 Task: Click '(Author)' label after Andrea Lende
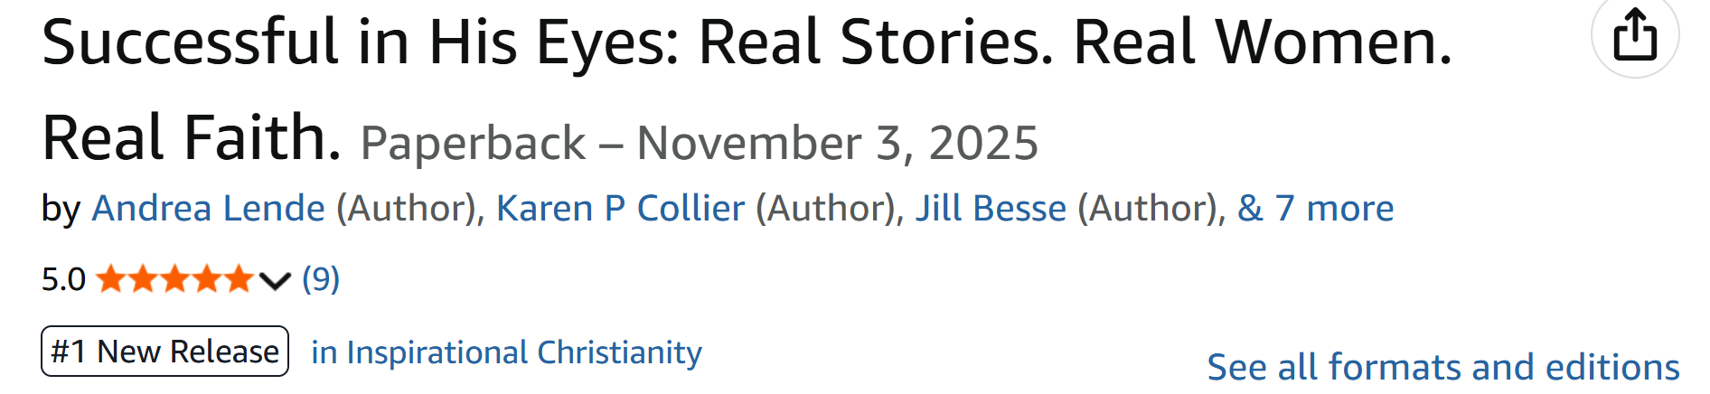[x=406, y=209]
